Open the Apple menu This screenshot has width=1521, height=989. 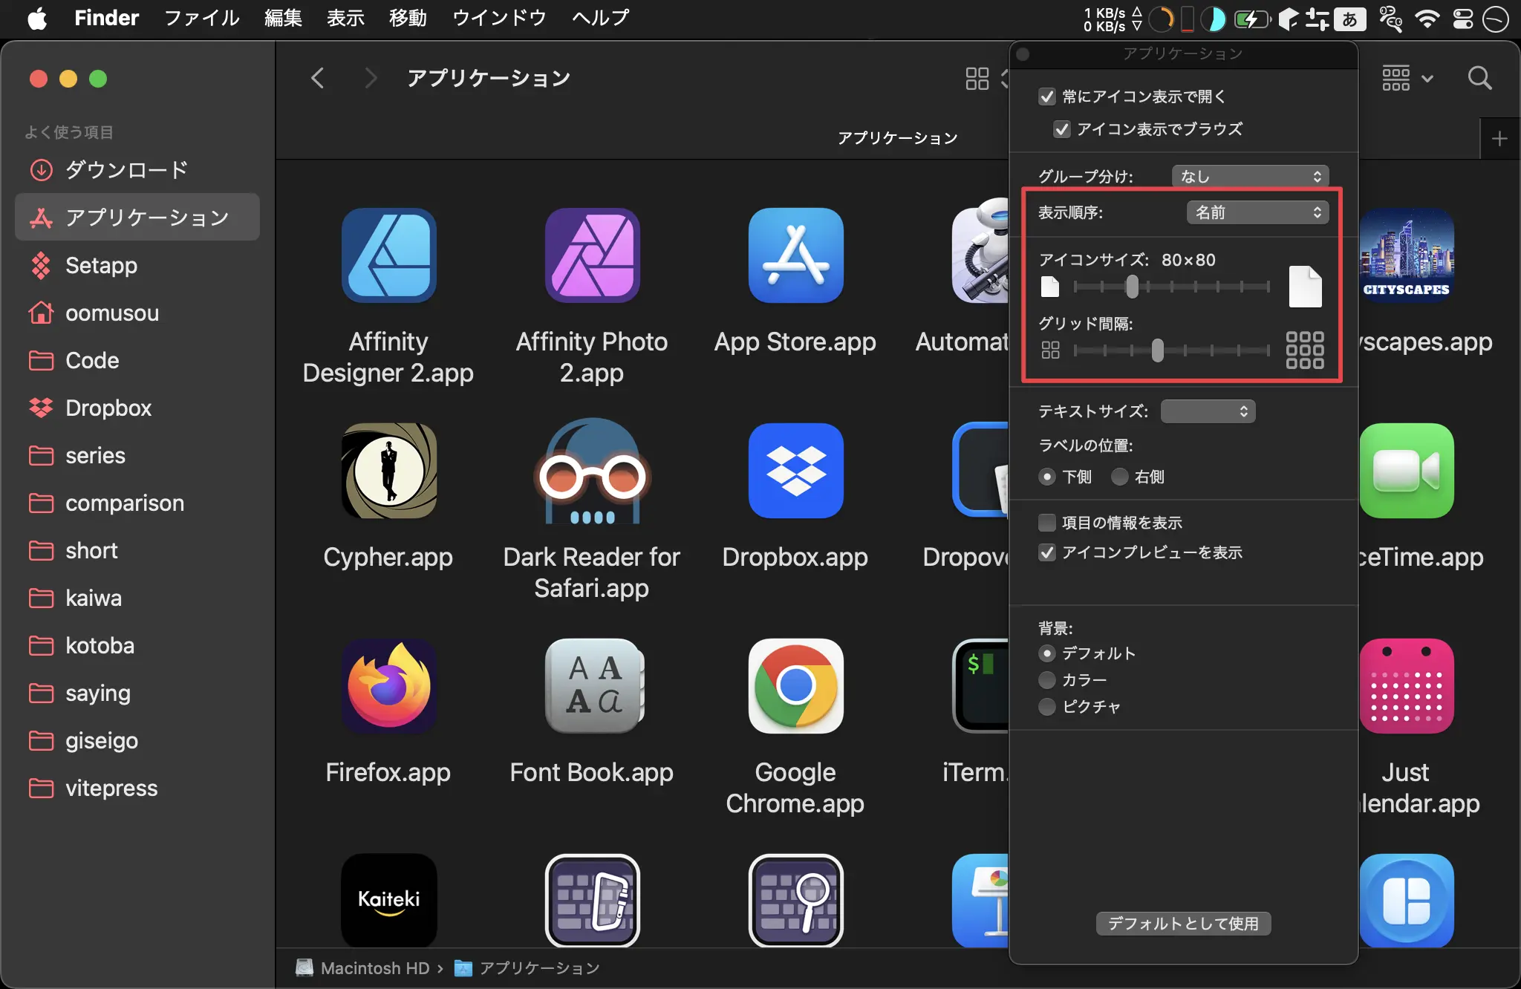(37, 19)
